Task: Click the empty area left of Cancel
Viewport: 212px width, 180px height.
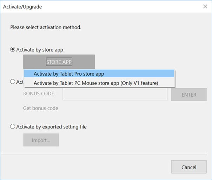Action: pyautogui.click(x=88, y=167)
